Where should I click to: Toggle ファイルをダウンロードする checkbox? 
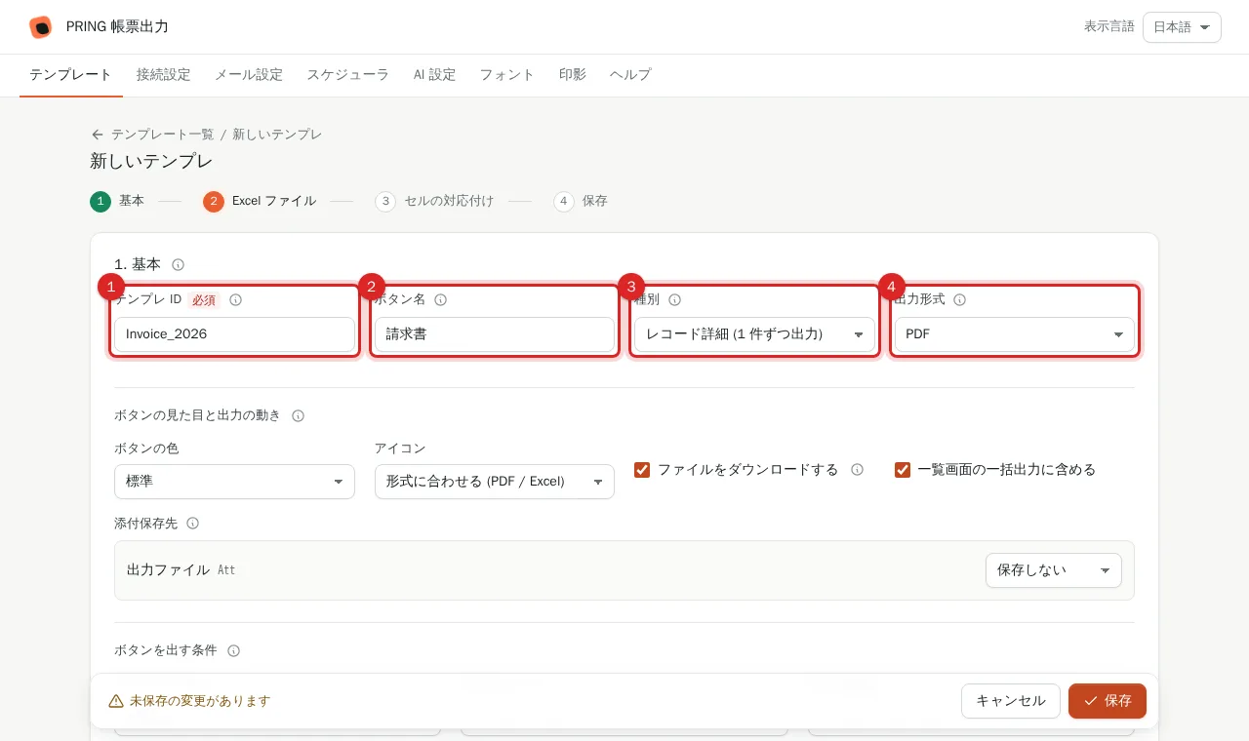tap(642, 470)
